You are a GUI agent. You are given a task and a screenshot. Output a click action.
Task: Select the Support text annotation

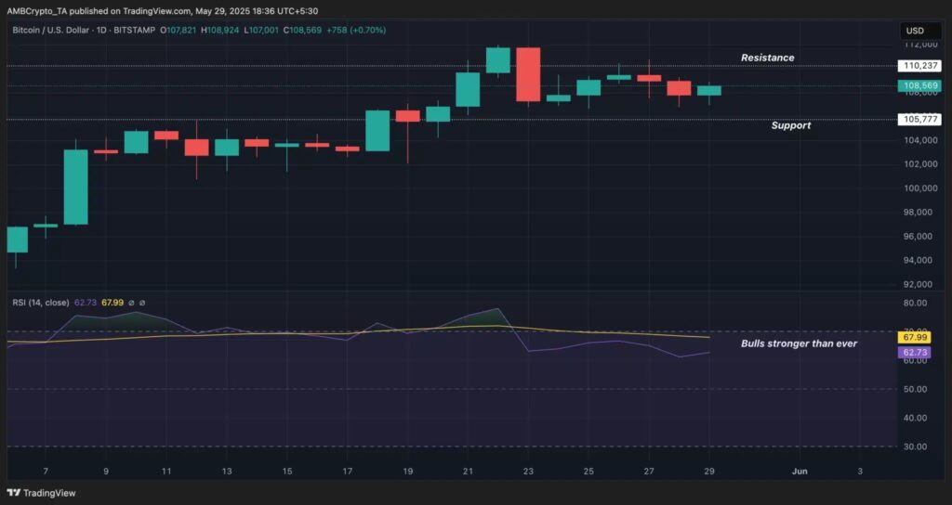click(x=790, y=125)
